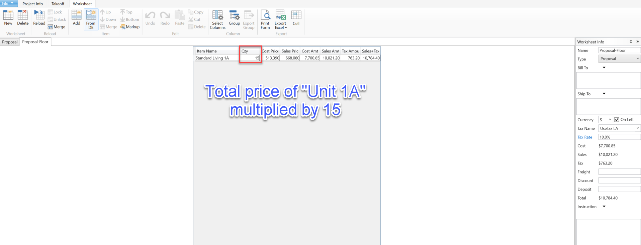Open the File menu dropdown

point(8,3)
